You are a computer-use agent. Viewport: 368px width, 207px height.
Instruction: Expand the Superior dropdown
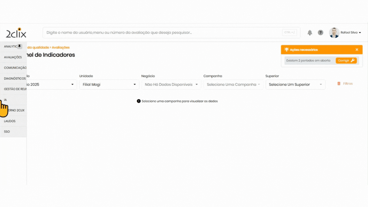295,85
